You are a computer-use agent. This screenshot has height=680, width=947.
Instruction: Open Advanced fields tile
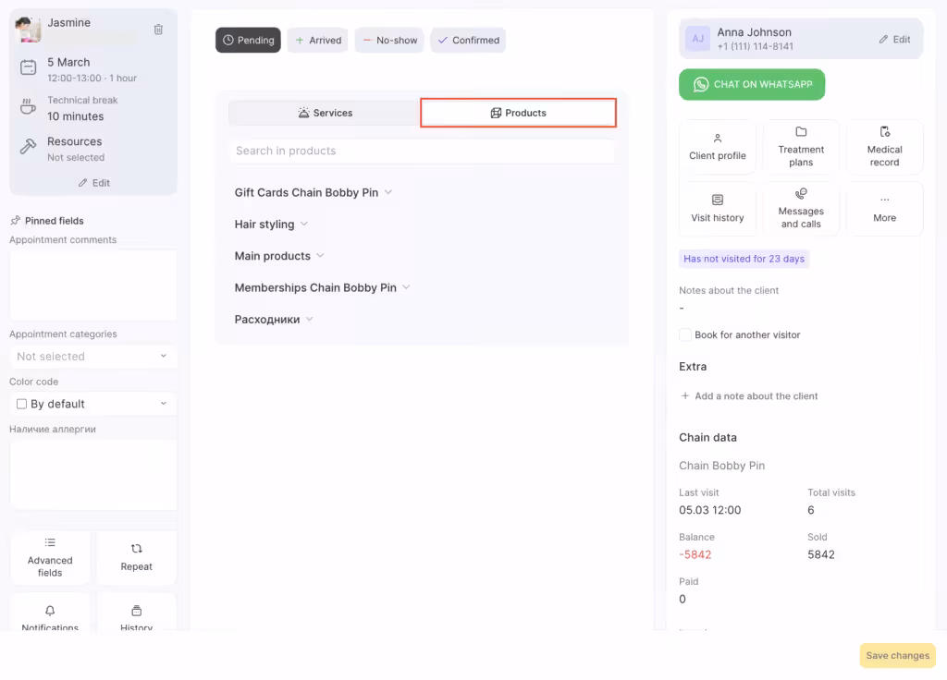point(50,557)
